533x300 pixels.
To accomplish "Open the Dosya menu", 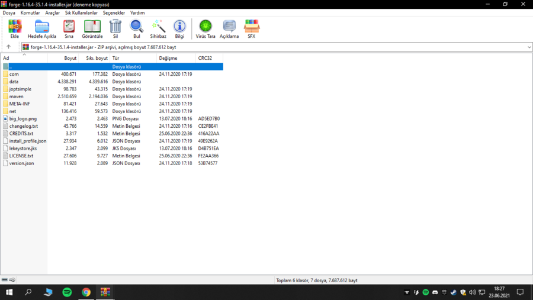I will point(9,12).
